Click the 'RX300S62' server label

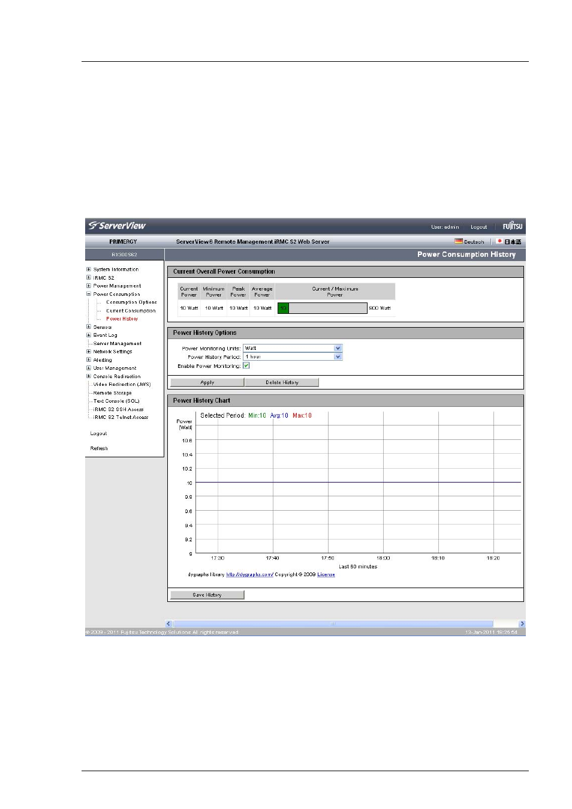point(124,254)
